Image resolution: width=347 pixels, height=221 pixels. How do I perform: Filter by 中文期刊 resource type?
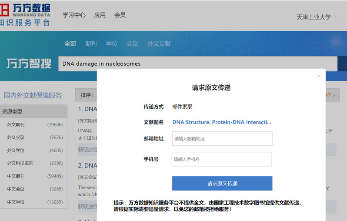(x=16, y=176)
